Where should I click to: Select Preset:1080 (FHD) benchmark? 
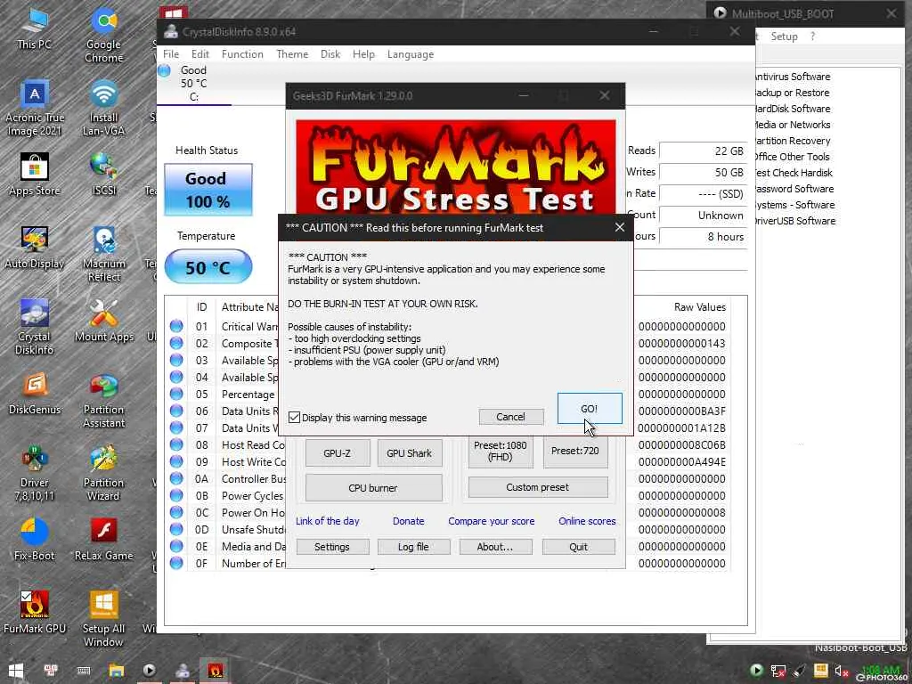(x=501, y=452)
